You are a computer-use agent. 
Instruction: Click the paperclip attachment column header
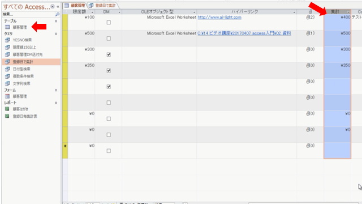311,11
